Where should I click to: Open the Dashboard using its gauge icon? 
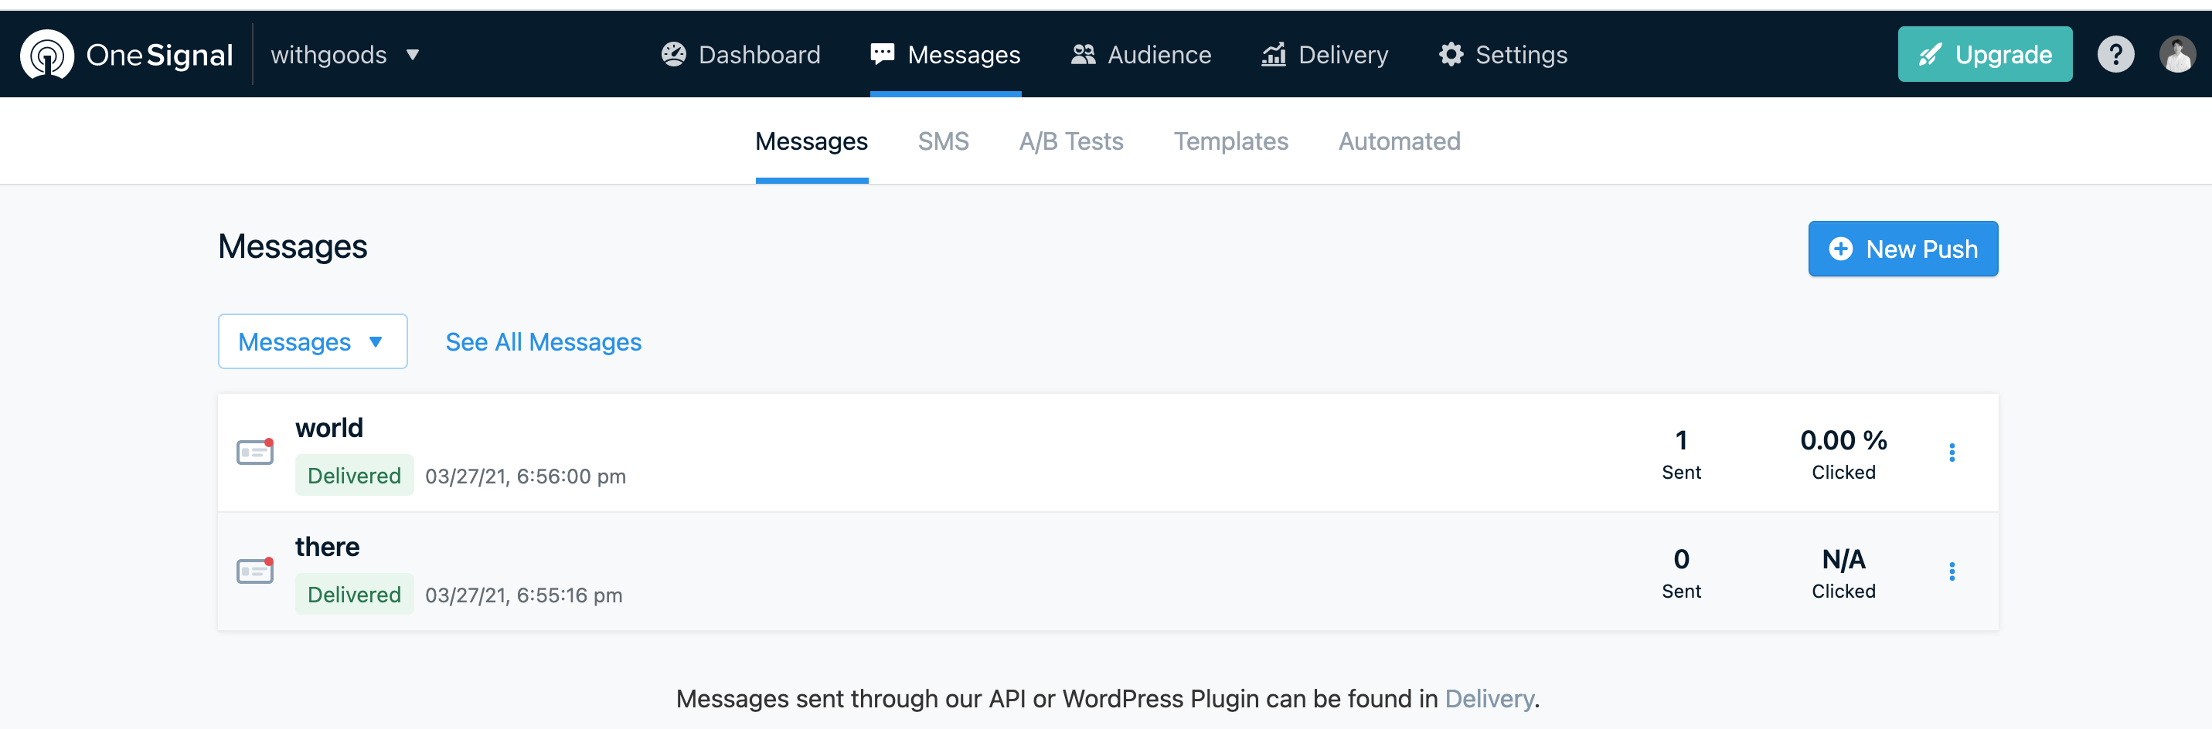[x=675, y=54]
